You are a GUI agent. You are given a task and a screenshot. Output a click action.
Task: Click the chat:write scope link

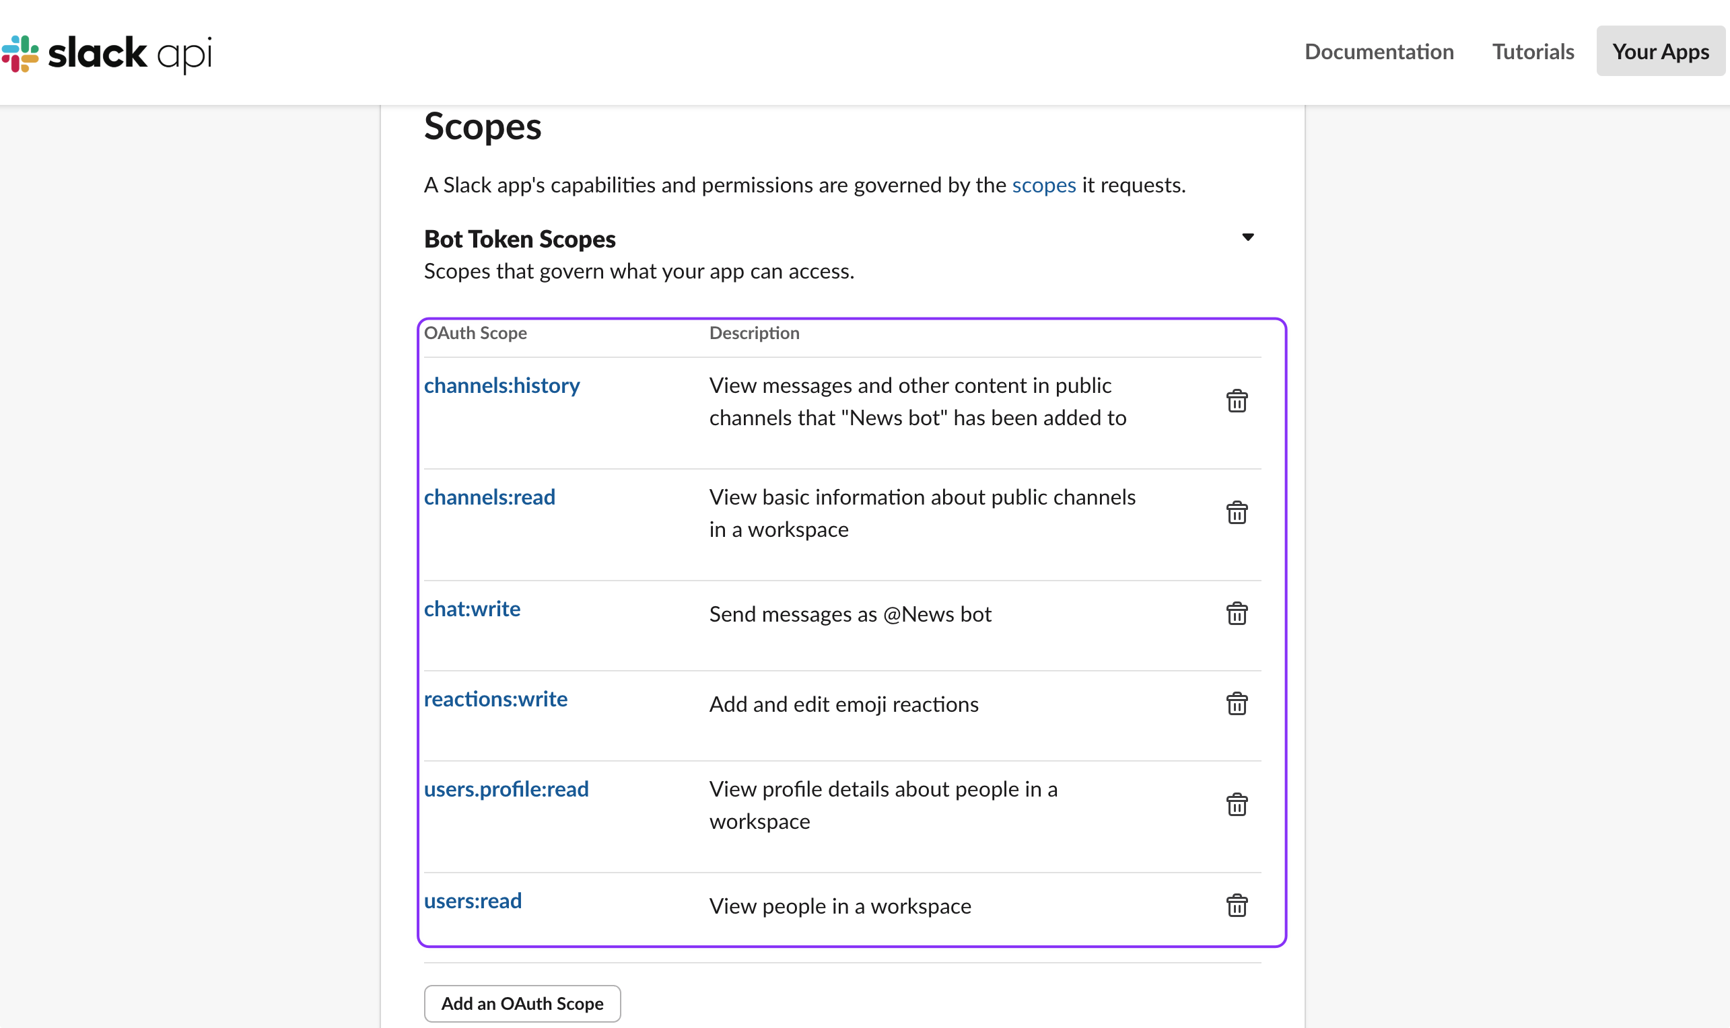(471, 609)
